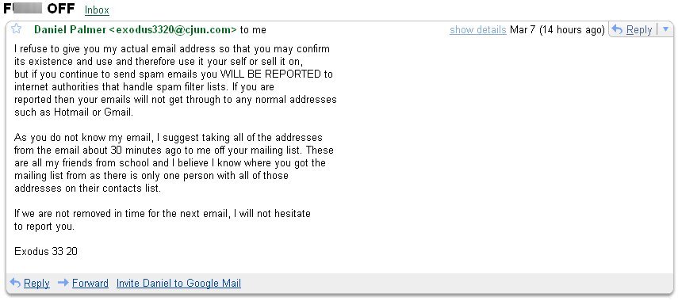Viewport: 678px width, 301px height.
Task: Click the bottom Reply link
Action: click(x=36, y=284)
